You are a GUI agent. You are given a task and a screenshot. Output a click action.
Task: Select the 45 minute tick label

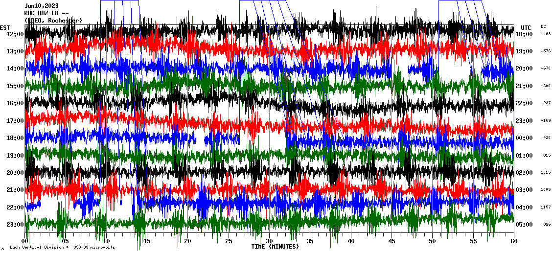click(x=392, y=241)
